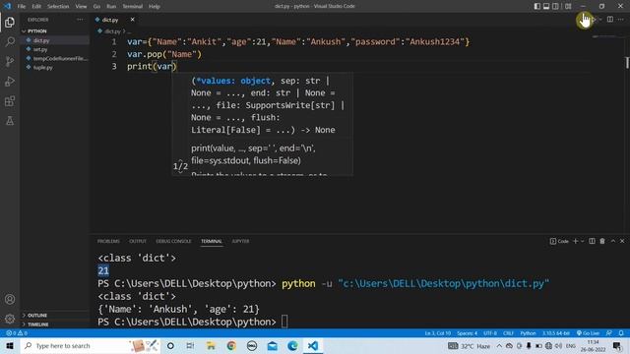Open Chrome from the taskbar
Screen dimensions: 630x354
[x=231, y=345]
